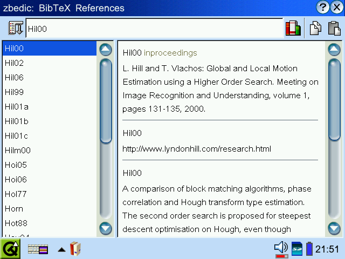
Task: Click the word list mode icon beside search field
Action: tap(16, 29)
